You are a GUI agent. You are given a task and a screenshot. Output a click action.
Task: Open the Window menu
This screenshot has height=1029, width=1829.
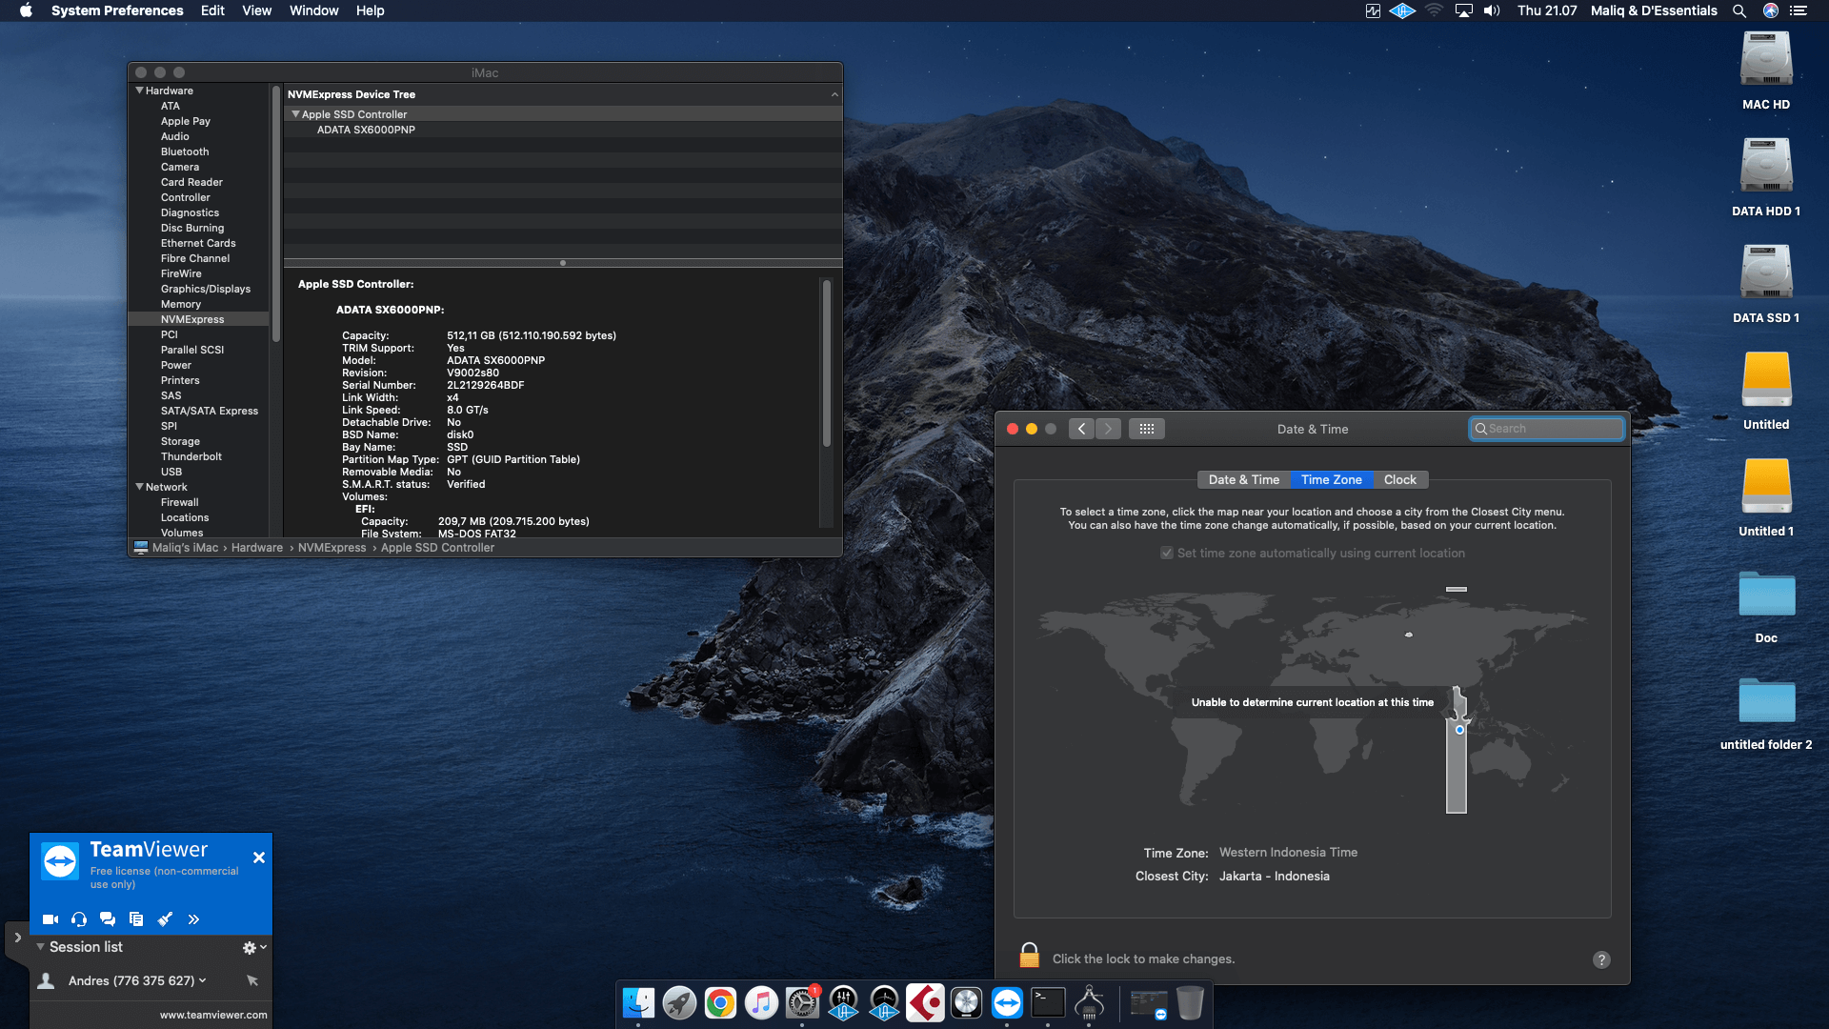(x=314, y=10)
